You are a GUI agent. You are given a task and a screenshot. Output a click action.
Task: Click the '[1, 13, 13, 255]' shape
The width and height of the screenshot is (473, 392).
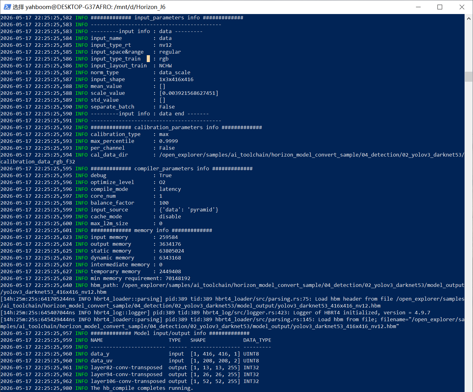[215, 367]
